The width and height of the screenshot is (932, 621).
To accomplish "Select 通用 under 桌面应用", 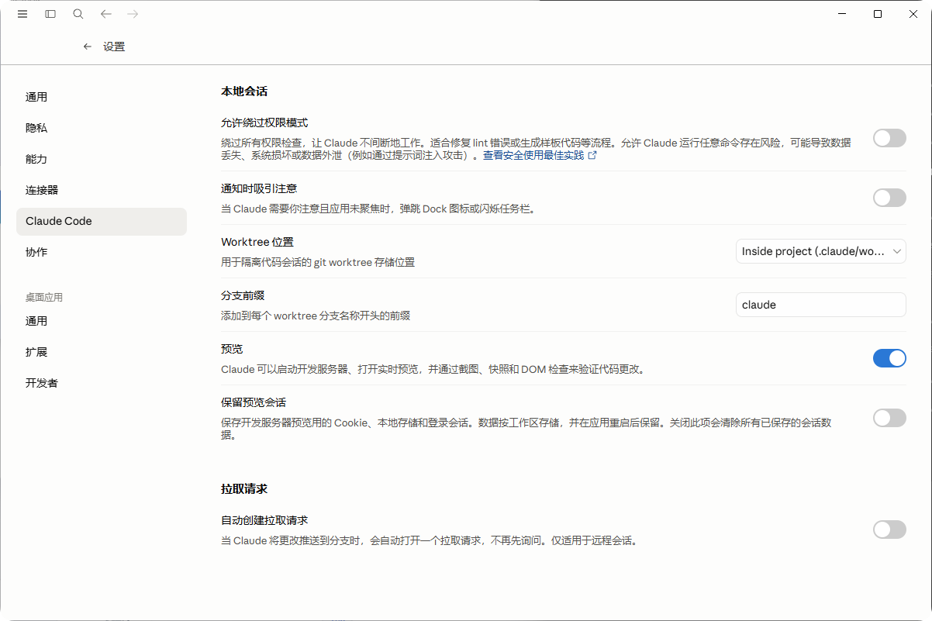I will (x=102, y=321).
